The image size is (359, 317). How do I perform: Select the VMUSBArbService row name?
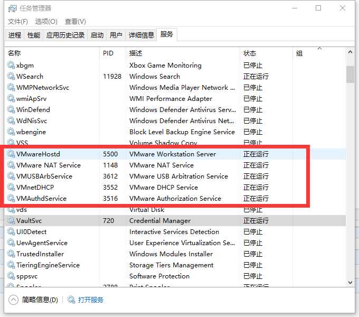pos(44,176)
